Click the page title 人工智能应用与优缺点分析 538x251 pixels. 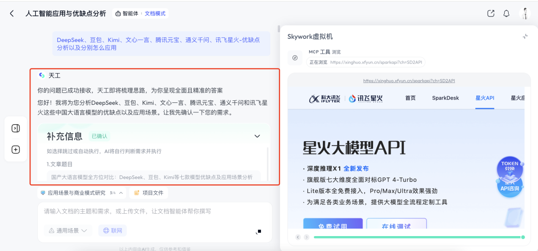(x=66, y=14)
